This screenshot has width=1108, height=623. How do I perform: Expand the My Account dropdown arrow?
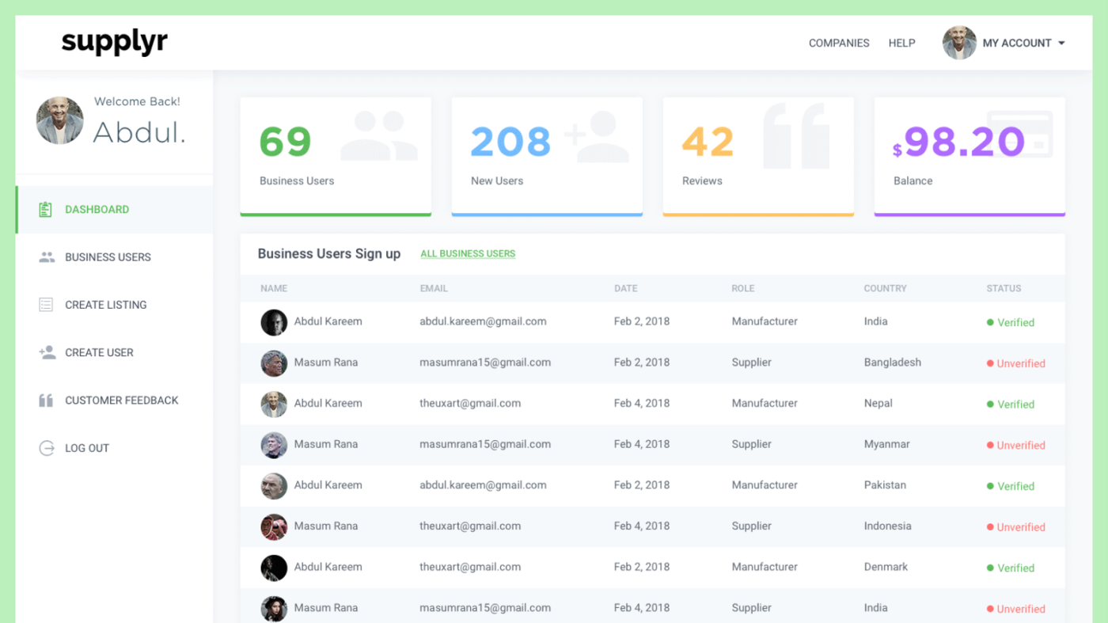tap(1061, 44)
